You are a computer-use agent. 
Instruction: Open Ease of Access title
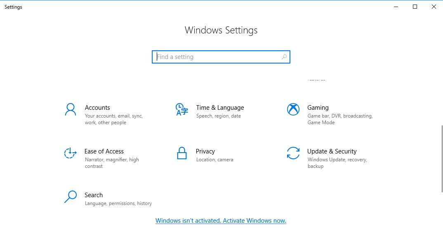[104, 151]
